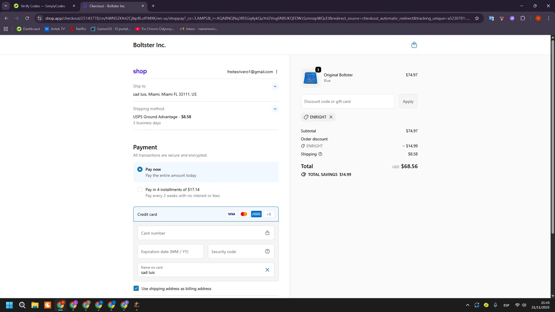This screenshot has width=555, height=312.
Task: Expand the Shipping method section
Action: pyautogui.click(x=275, y=109)
